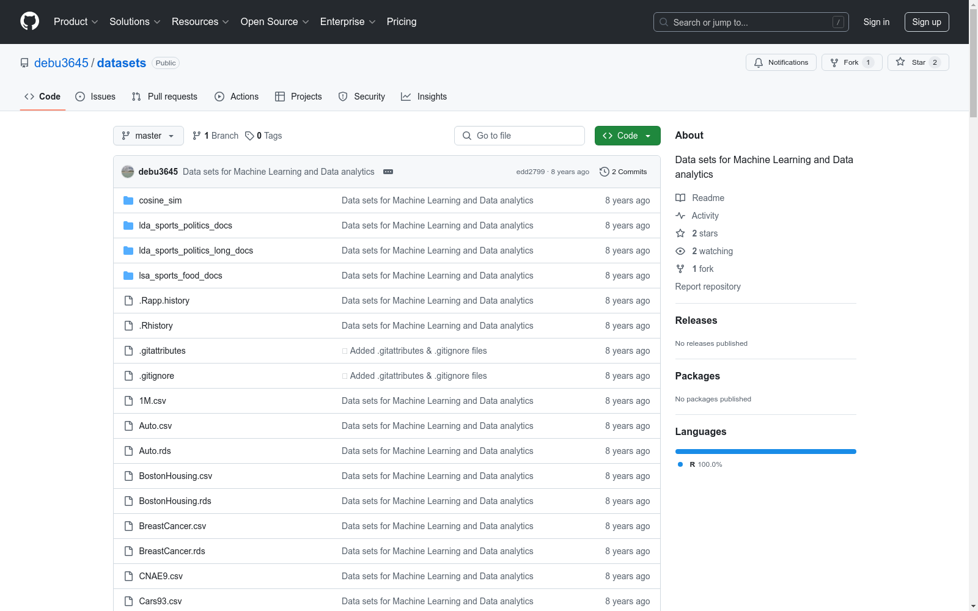Screen dimensions: 978x611
Task: Click the file icon next to .Rapp.history
Action: click(x=128, y=301)
